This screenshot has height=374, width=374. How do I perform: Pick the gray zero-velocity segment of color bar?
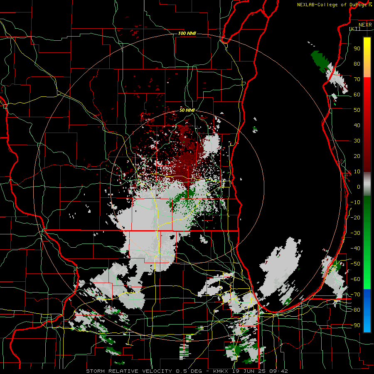(x=367, y=184)
